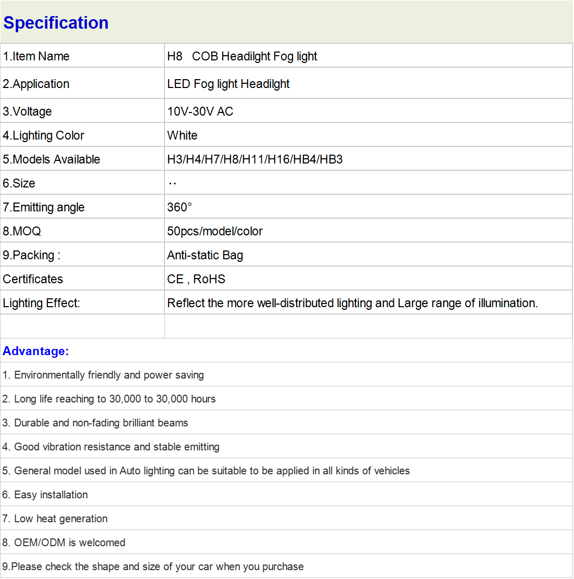The height and width of the screenshot is (579, 574).
Task: Click the 360° emitting angle value
Action: (180, 207)
